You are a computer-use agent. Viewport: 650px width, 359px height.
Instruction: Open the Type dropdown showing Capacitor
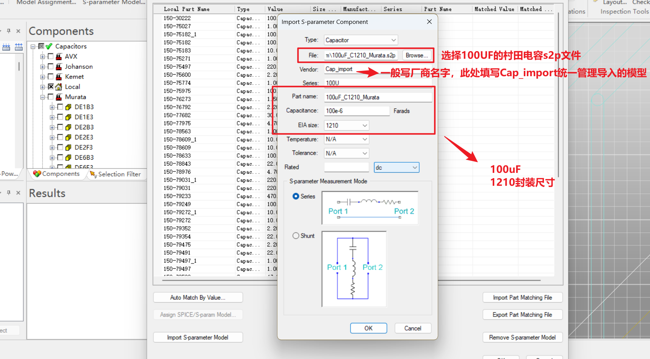tap(360, 40)
